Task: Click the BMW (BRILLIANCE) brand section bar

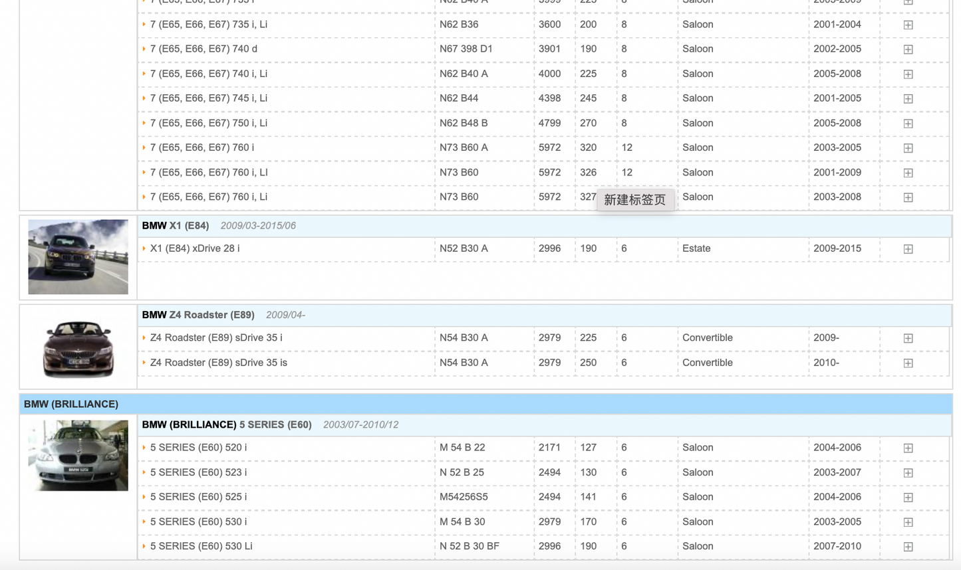Action: click(x=485, y=404)
